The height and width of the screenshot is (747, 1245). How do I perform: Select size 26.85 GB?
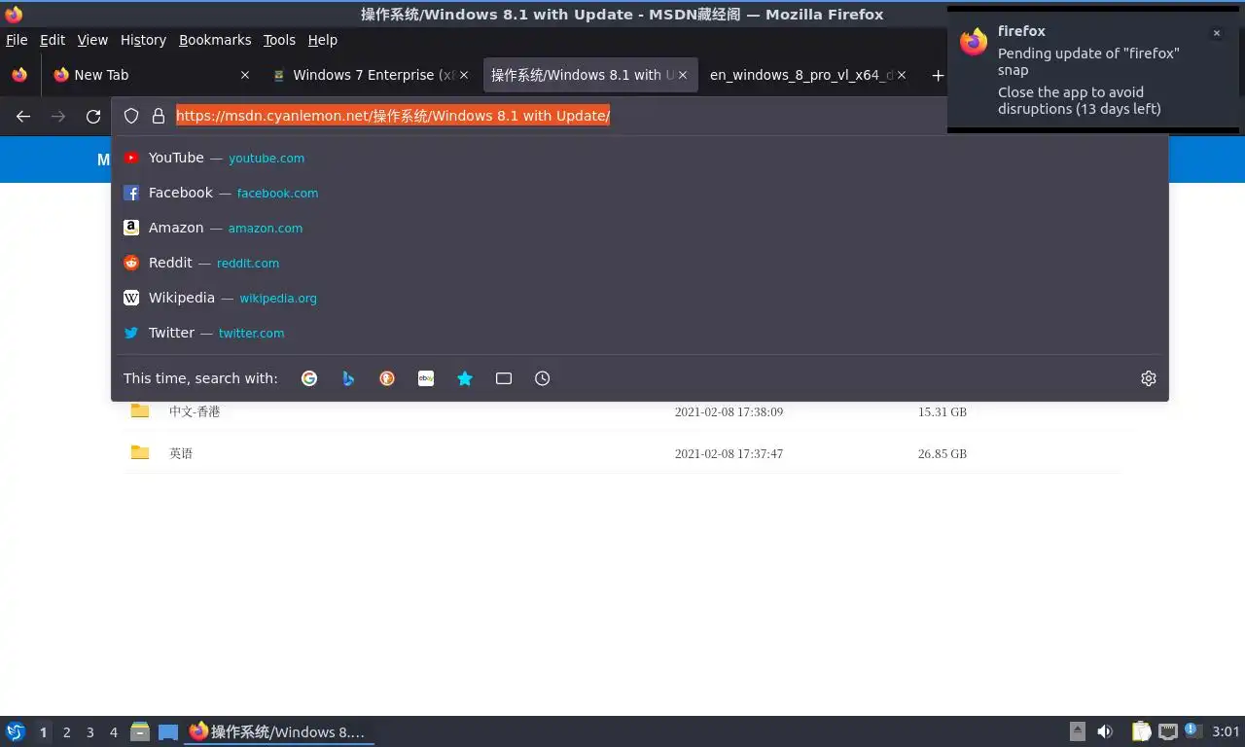(x=943, y=454)
